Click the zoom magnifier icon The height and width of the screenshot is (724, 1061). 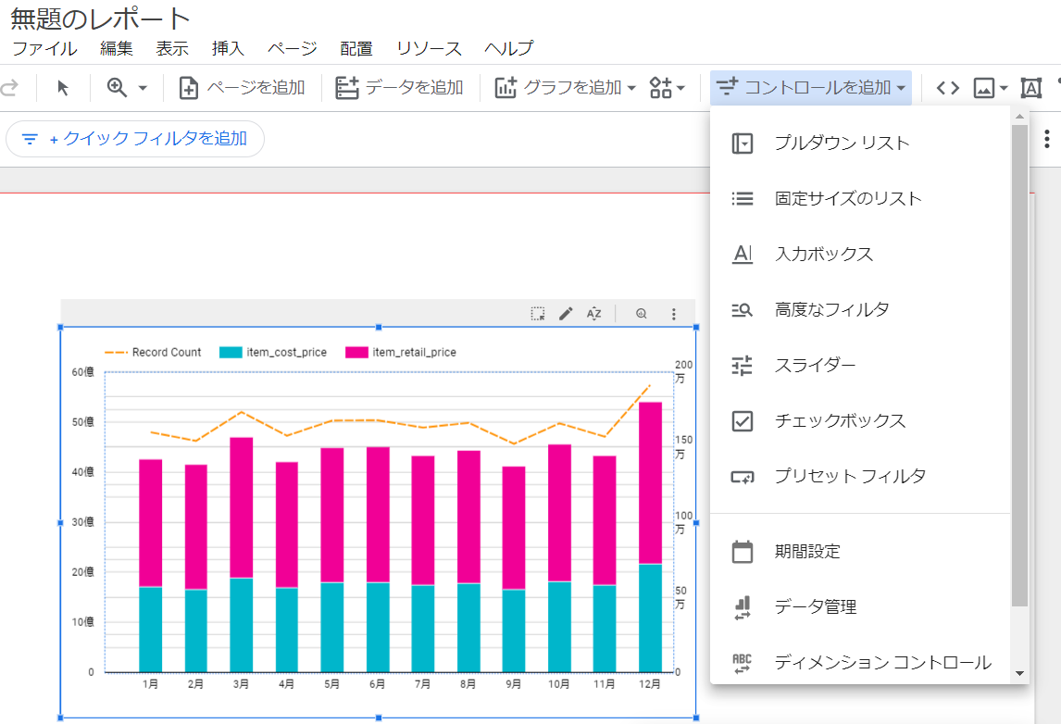[x=117, y=88]
